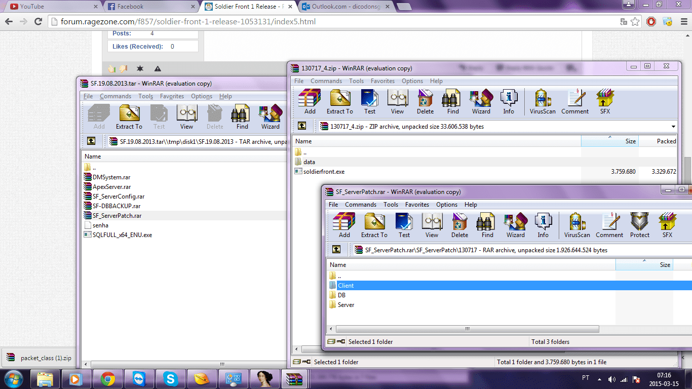Click Extract To in SF_ServerPatch.rar window

[x=374, y=225]
